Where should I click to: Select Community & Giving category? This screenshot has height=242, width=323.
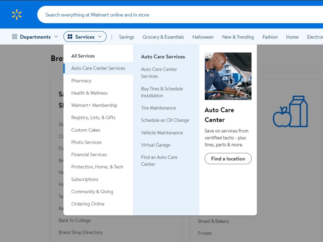pos(92,192)
